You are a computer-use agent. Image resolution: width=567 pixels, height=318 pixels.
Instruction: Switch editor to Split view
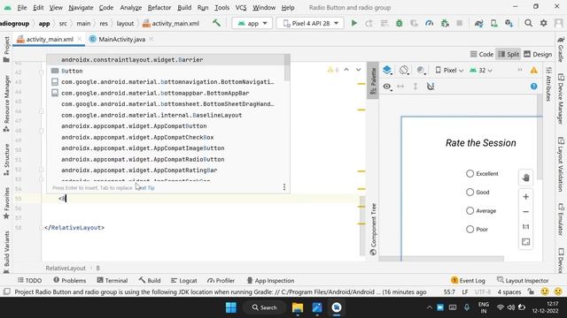[508, 54]
